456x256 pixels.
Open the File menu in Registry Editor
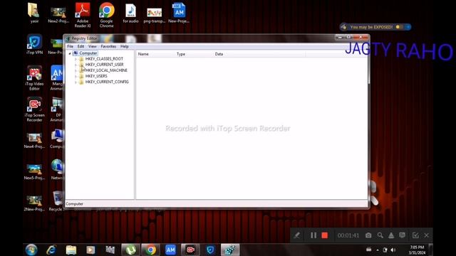(x=70, y=46)
